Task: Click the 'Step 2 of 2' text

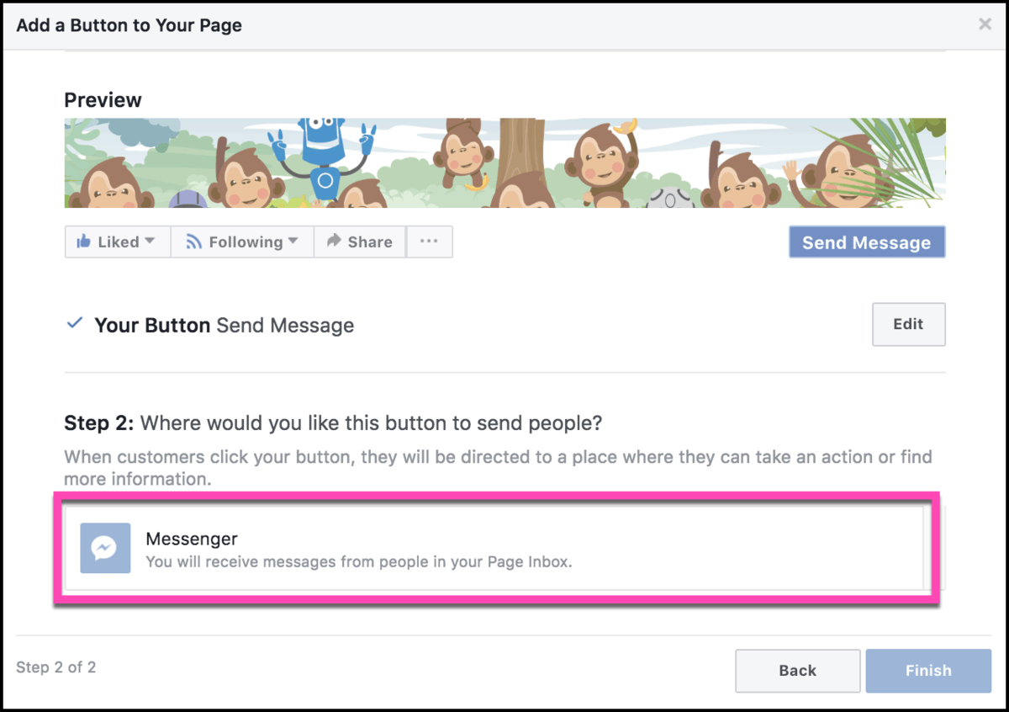Action: click(x=56, y=667)
